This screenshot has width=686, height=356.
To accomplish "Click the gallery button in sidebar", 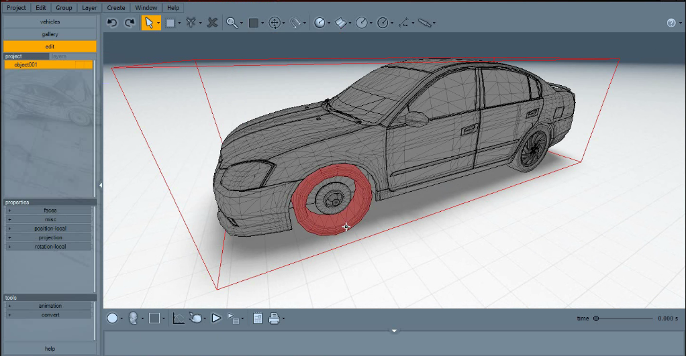I will tap(50, 34).
